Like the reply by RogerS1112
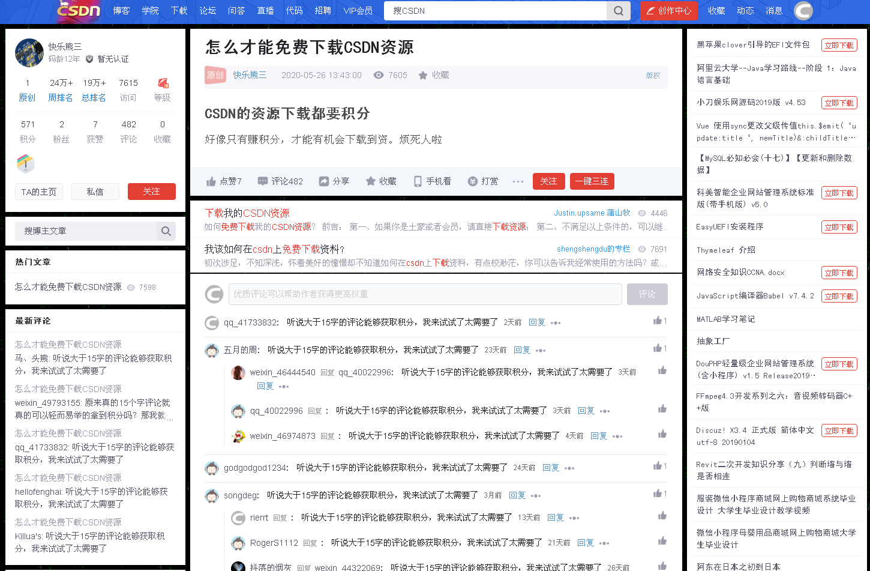 pos(662,541)
